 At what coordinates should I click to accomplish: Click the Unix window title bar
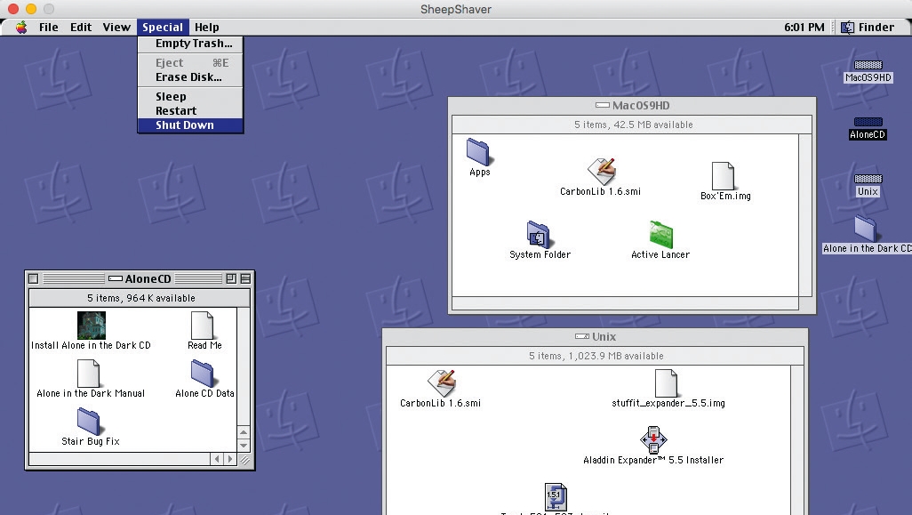pos(595,336)
